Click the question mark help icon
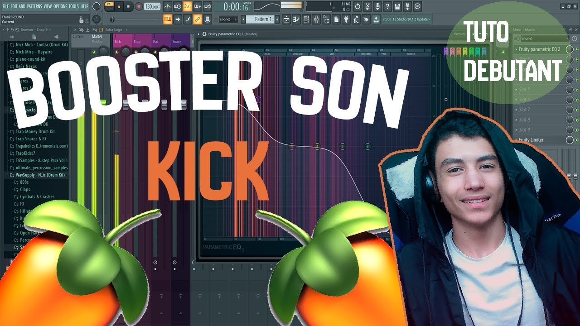 [387, 6]
